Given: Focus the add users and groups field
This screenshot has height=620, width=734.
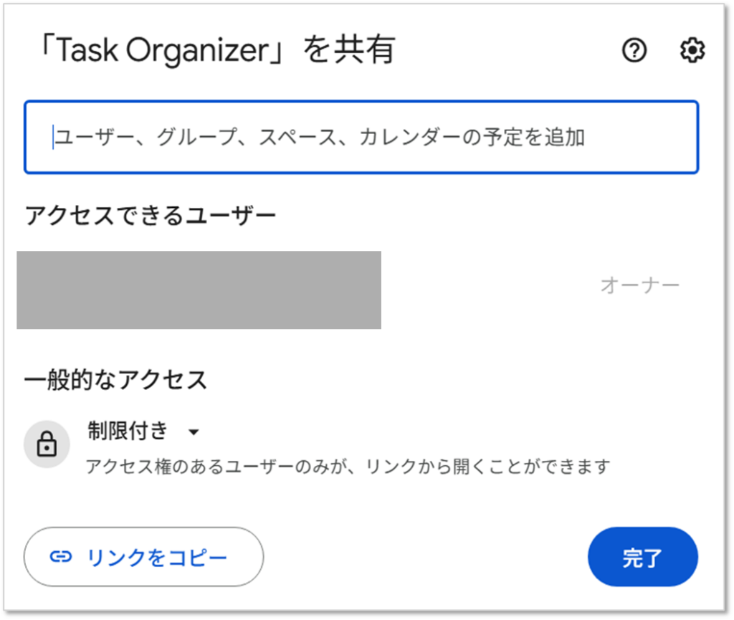Looking at the screenshot, I should [361, 137].
